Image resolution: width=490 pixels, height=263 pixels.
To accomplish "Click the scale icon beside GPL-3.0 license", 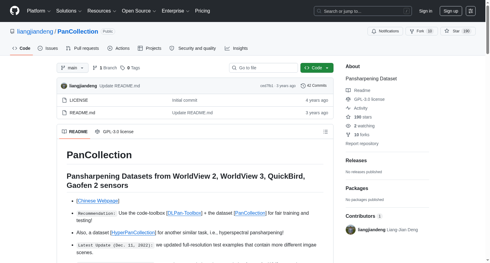I will point(348,99).
